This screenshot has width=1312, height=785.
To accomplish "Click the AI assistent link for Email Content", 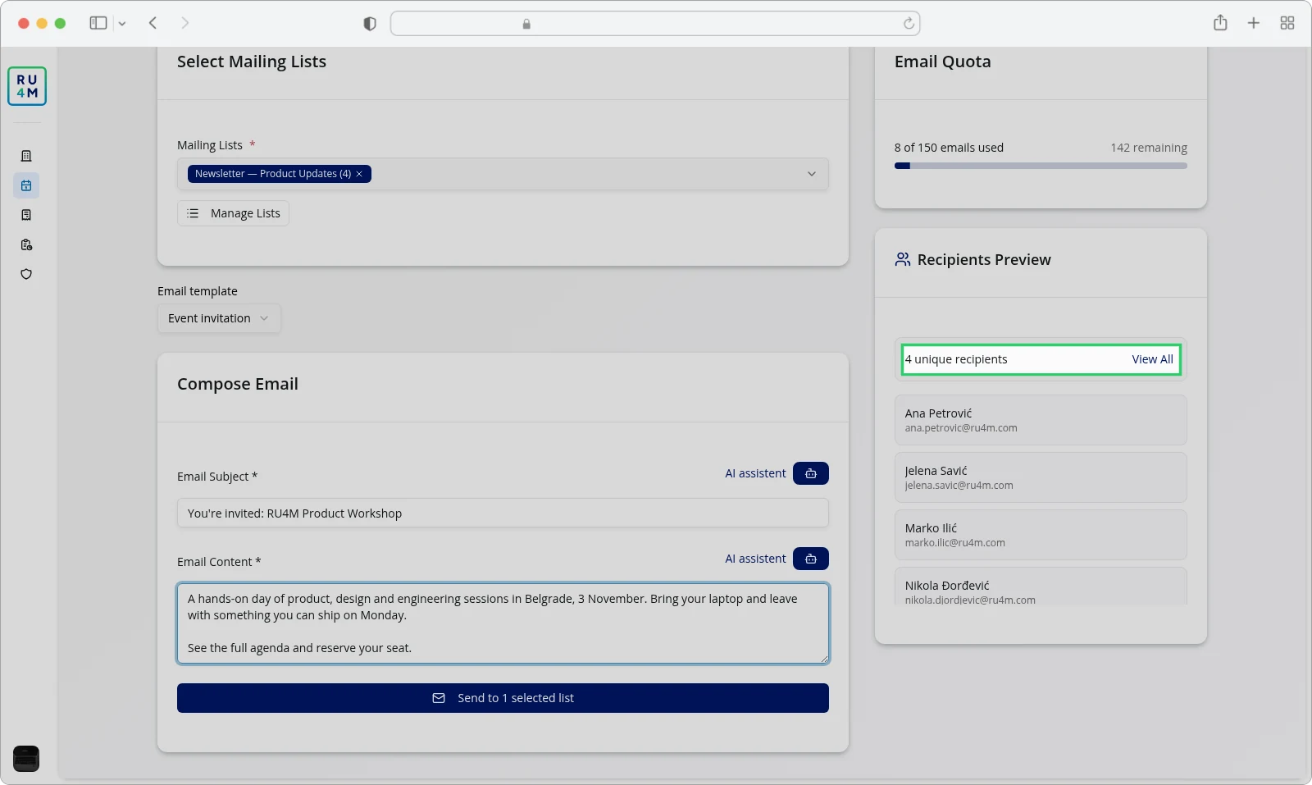I will point(755,559).
